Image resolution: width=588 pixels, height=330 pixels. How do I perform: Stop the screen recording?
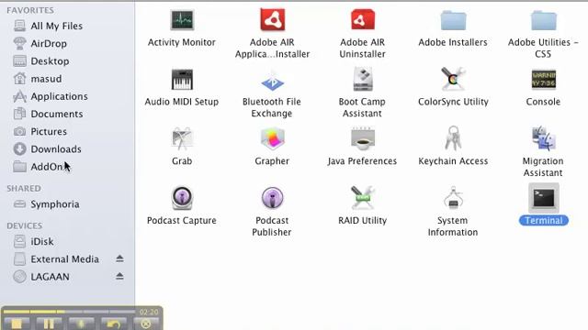pos(17,324)
